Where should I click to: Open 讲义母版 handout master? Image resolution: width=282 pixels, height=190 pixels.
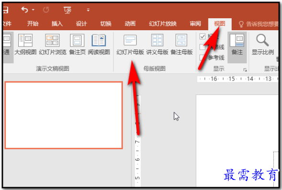157,44
